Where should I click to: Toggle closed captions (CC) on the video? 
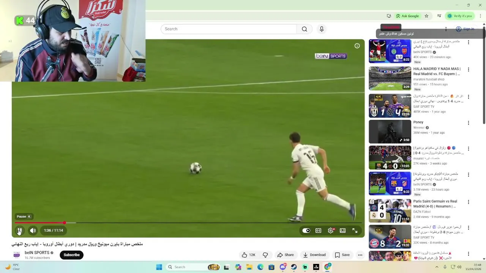[319, 231]
